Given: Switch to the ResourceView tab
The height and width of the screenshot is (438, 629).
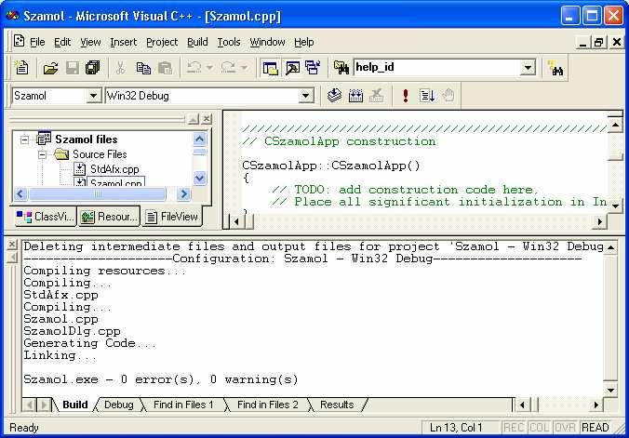Looking at the screenshot, I should coord(109,217).
